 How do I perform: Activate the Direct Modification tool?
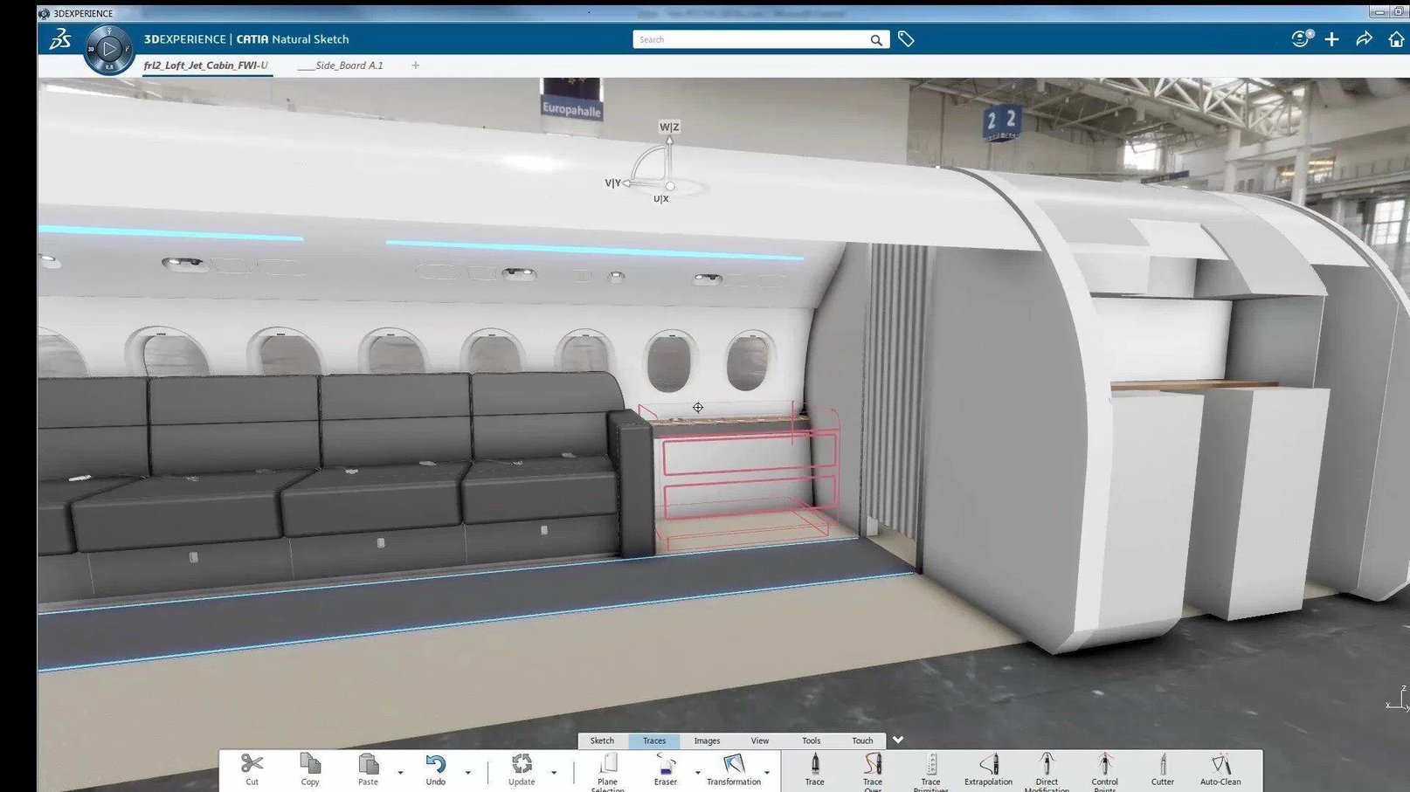pos(1046,770)
